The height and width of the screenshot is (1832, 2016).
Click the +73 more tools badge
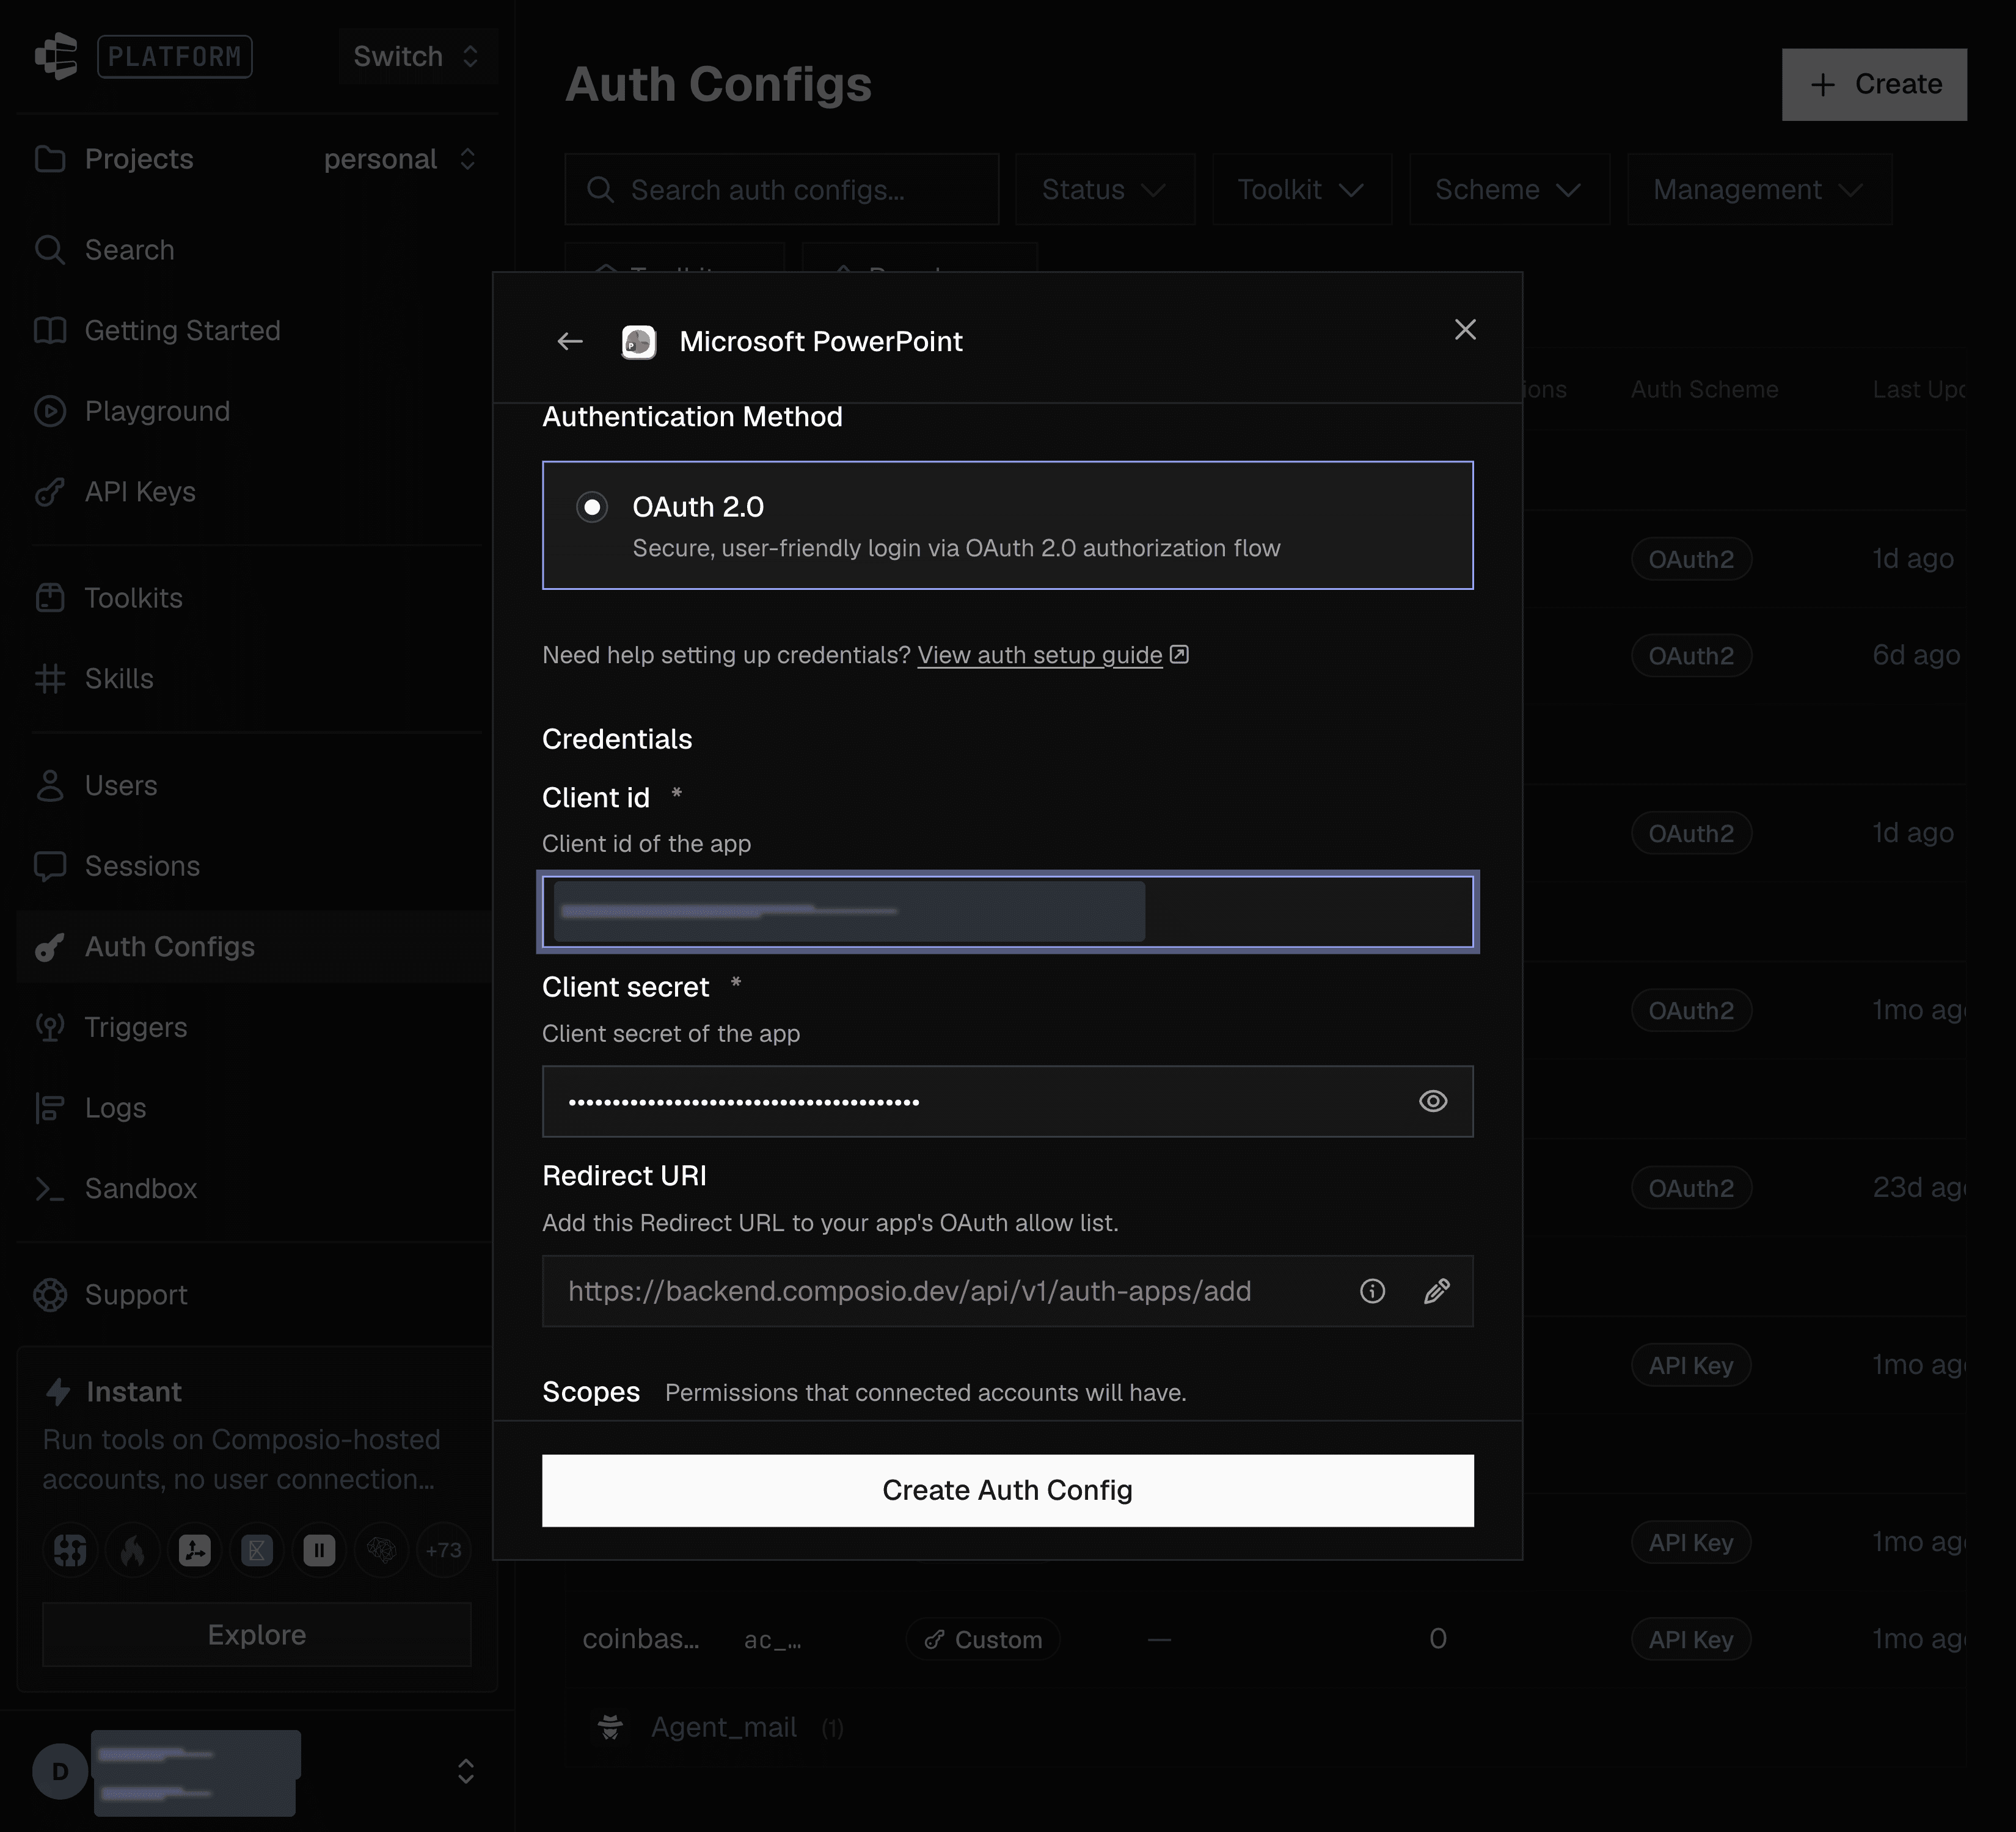click(x=443, y=1550)
